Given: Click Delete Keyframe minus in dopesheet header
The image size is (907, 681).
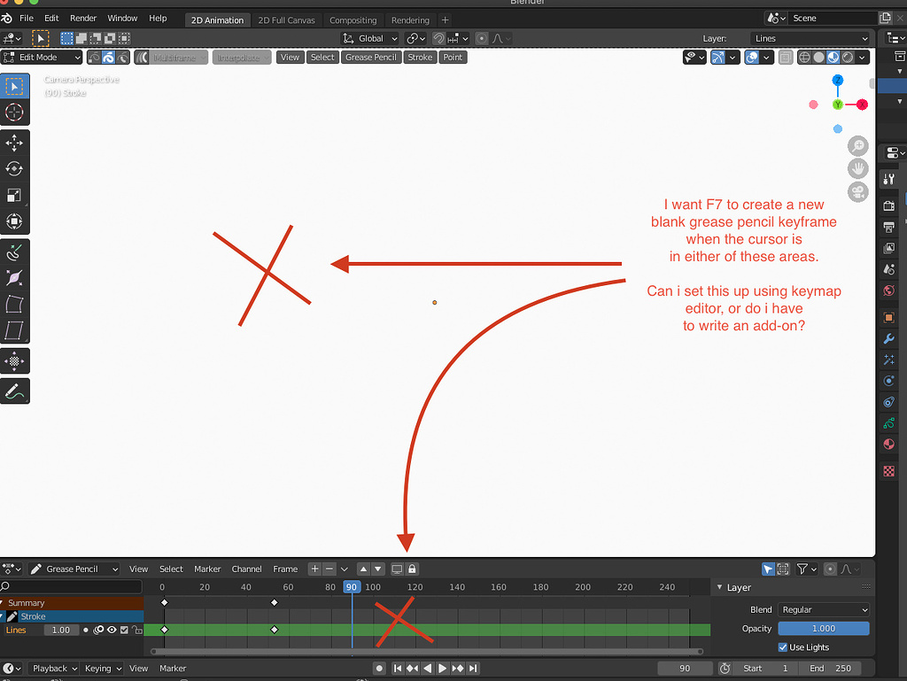Looking at the screenshot, I should (329, 569).
